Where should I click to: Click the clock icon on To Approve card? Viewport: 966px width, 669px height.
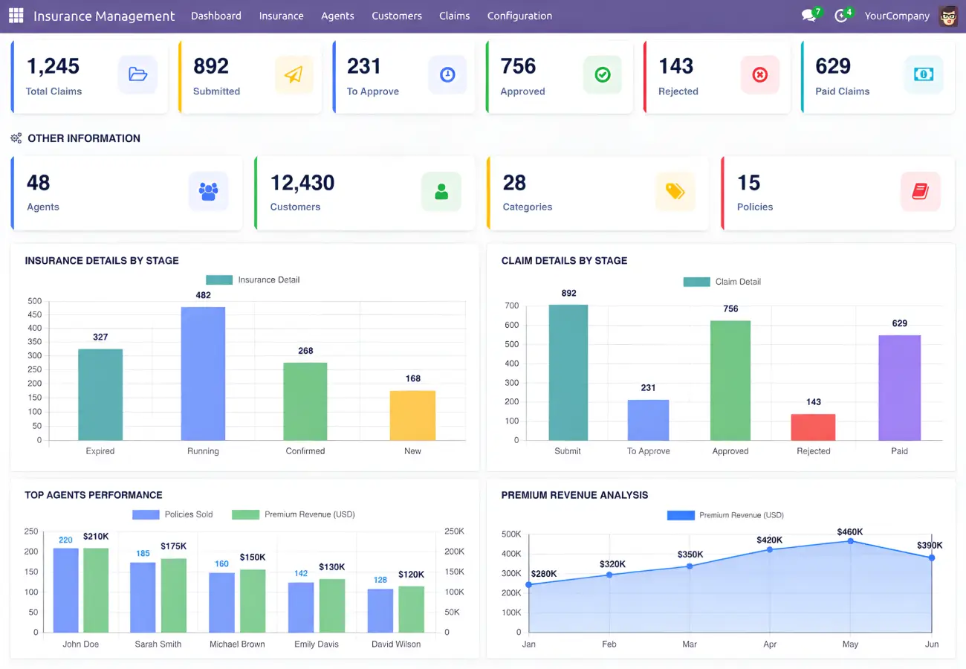click(447, 74)
